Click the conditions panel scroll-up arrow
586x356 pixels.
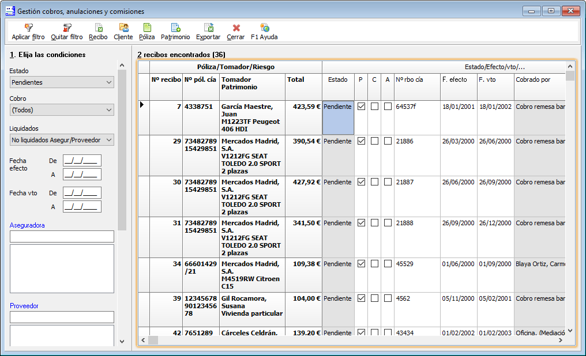(122, 65)
